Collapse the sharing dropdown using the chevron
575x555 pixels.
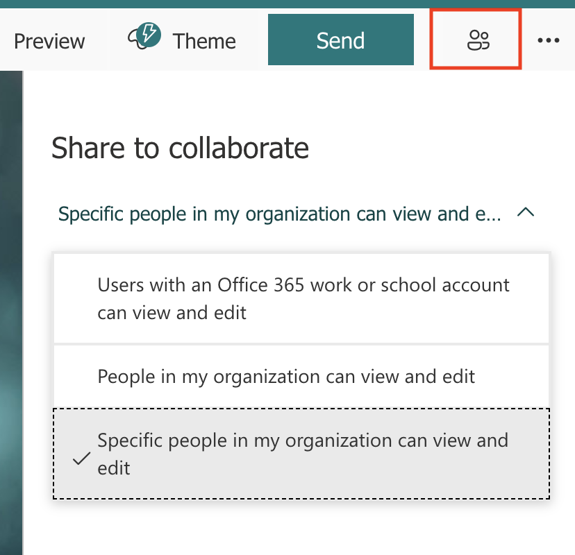coord(526,214)
